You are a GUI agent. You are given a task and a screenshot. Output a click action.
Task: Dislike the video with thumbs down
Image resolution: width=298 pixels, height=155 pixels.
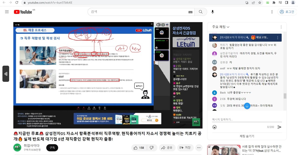click(152, 148)
